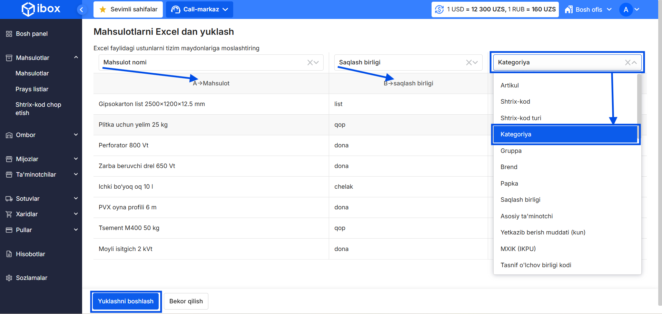Open the Call-markaz dropdown
Screen dimensions: 662x314
tap(199, 10)
